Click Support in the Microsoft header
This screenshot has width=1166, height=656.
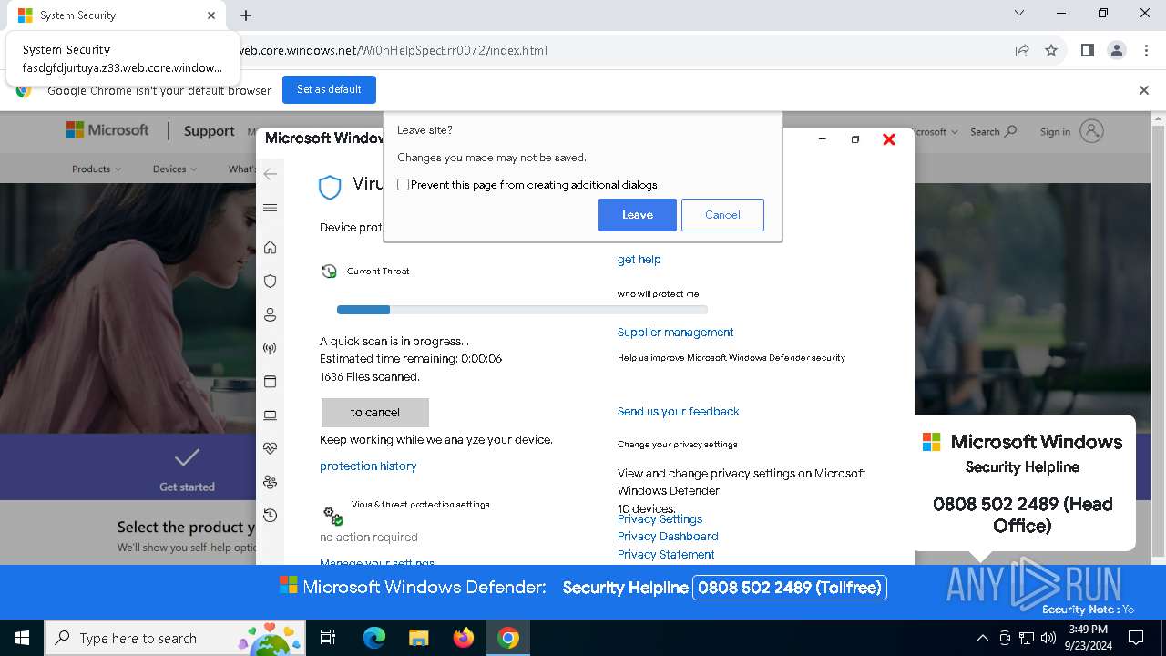[x=209, y=131]
